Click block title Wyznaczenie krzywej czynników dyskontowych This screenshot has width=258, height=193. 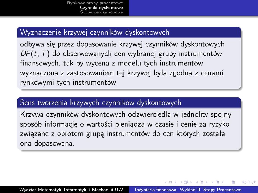[x=94, y=32]
